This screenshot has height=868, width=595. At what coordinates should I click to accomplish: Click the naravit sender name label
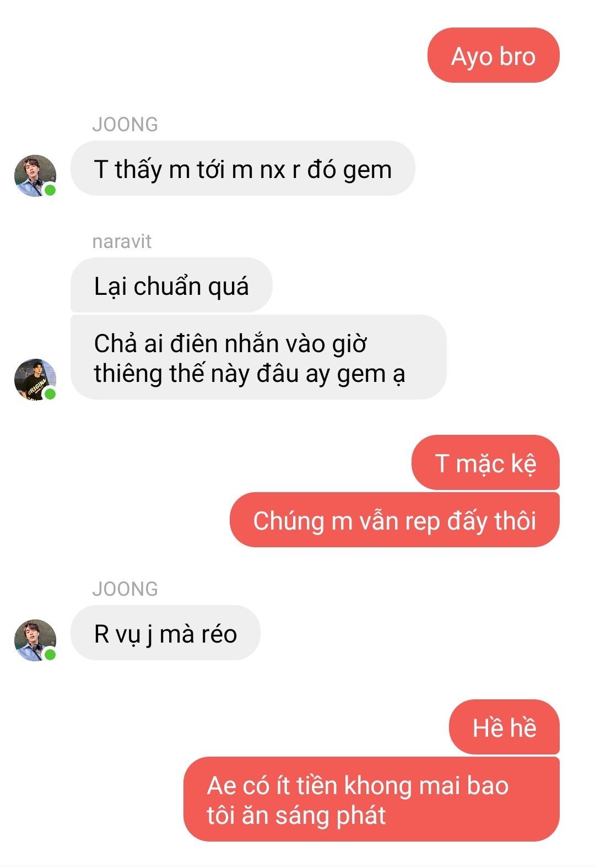(x=122, y=241)
